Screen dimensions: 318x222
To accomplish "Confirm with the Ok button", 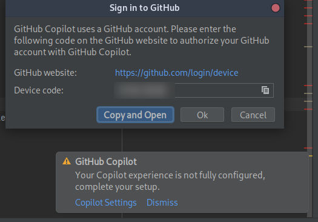I will (202, 115).
